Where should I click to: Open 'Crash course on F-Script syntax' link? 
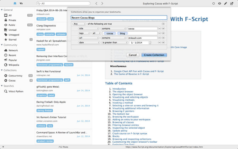(130, 134)
